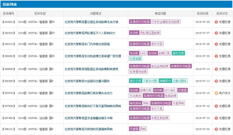
Task: Click status icon in complaint 387508 row
Action: 216,106
